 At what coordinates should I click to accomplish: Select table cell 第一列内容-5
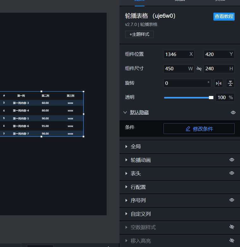[x=21, y=118]
